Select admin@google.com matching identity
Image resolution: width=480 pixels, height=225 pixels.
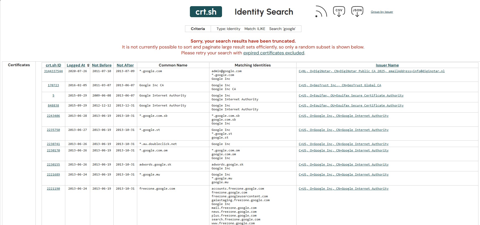[x=226, y=71]
